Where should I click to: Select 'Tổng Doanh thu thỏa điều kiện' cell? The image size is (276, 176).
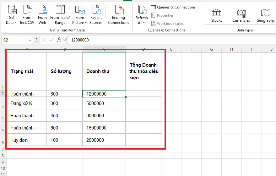pyautogui.click(x=143, y=71)
